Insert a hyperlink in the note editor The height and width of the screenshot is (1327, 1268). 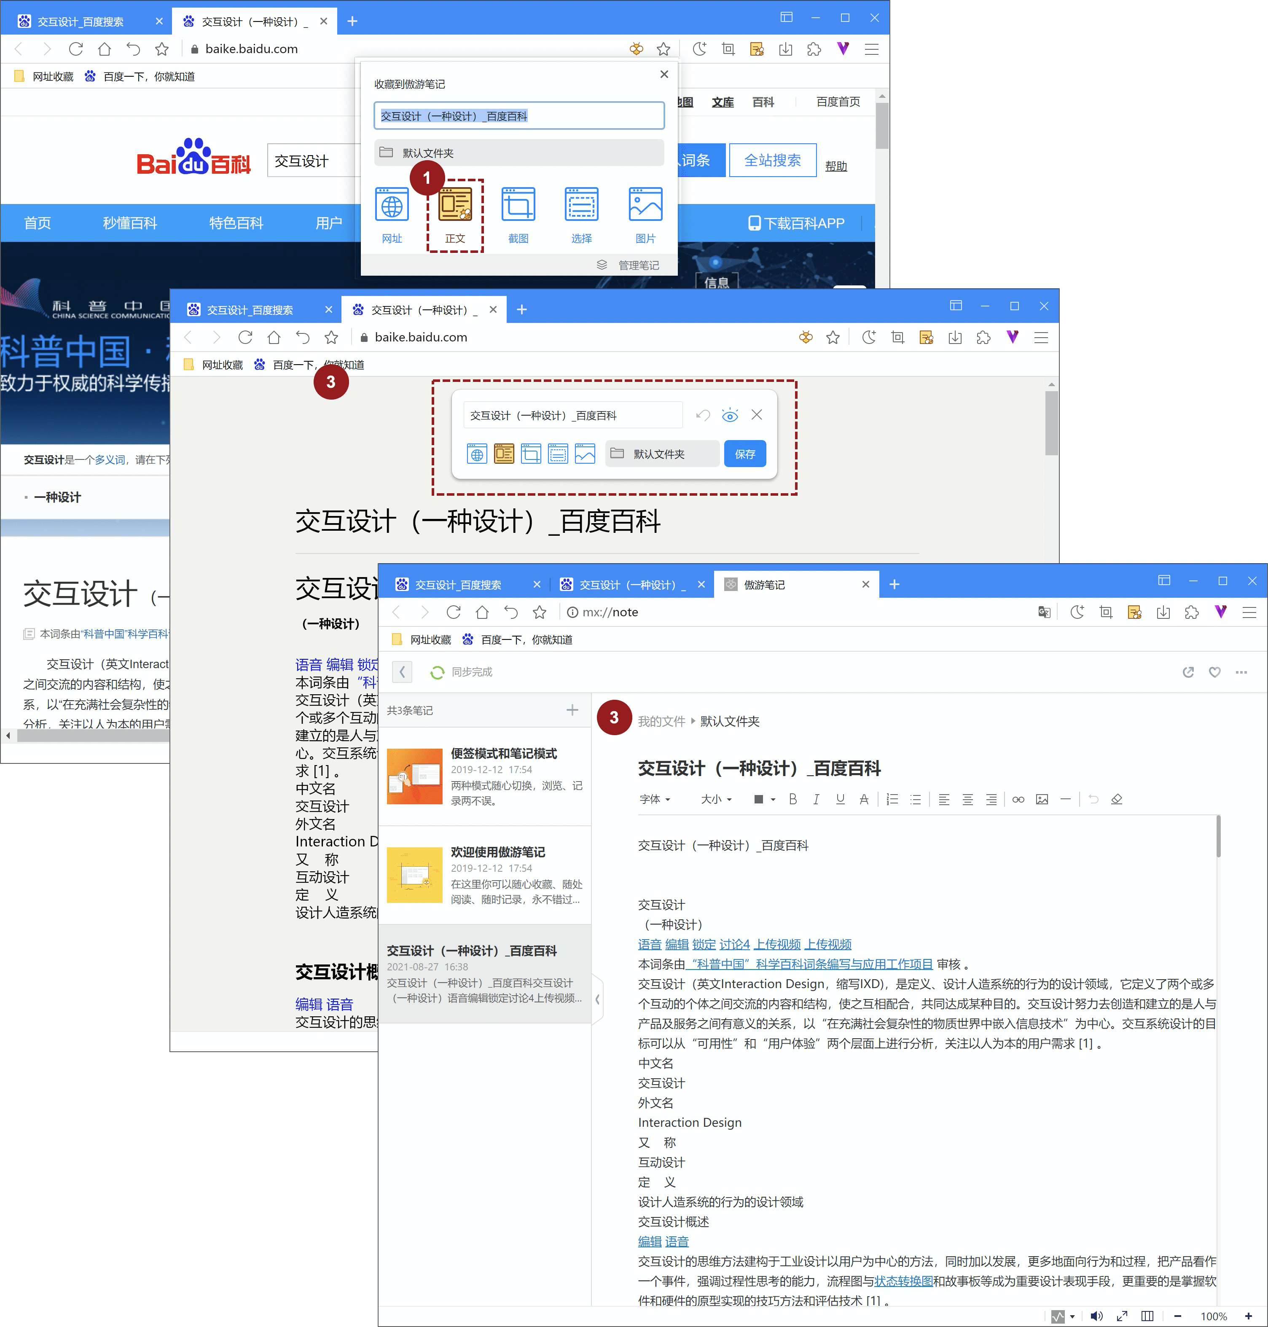tap(1018, 799)
